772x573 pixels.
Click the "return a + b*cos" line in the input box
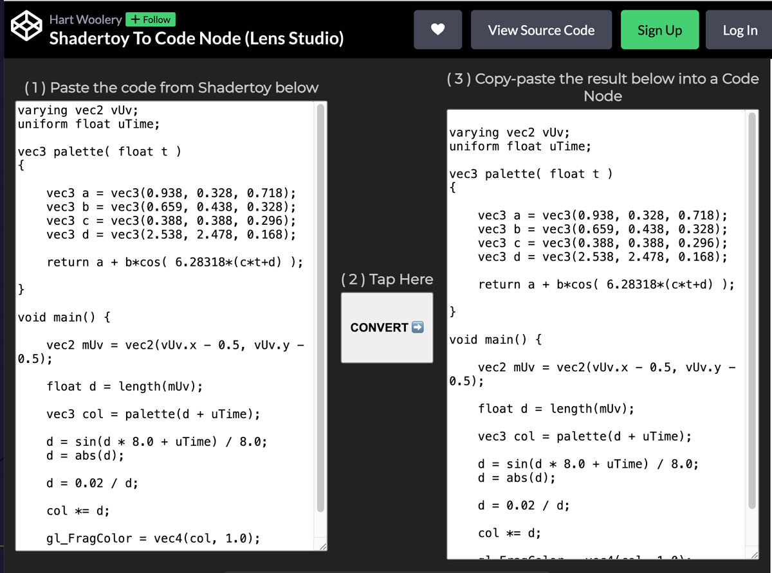175,262
